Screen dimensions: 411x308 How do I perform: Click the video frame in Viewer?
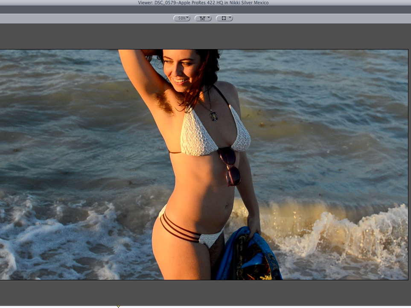point(204,165)
